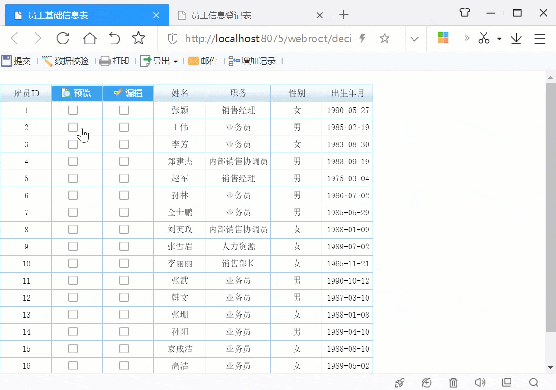
Task: Open a new tab with plus button
Action: (344, 15)
